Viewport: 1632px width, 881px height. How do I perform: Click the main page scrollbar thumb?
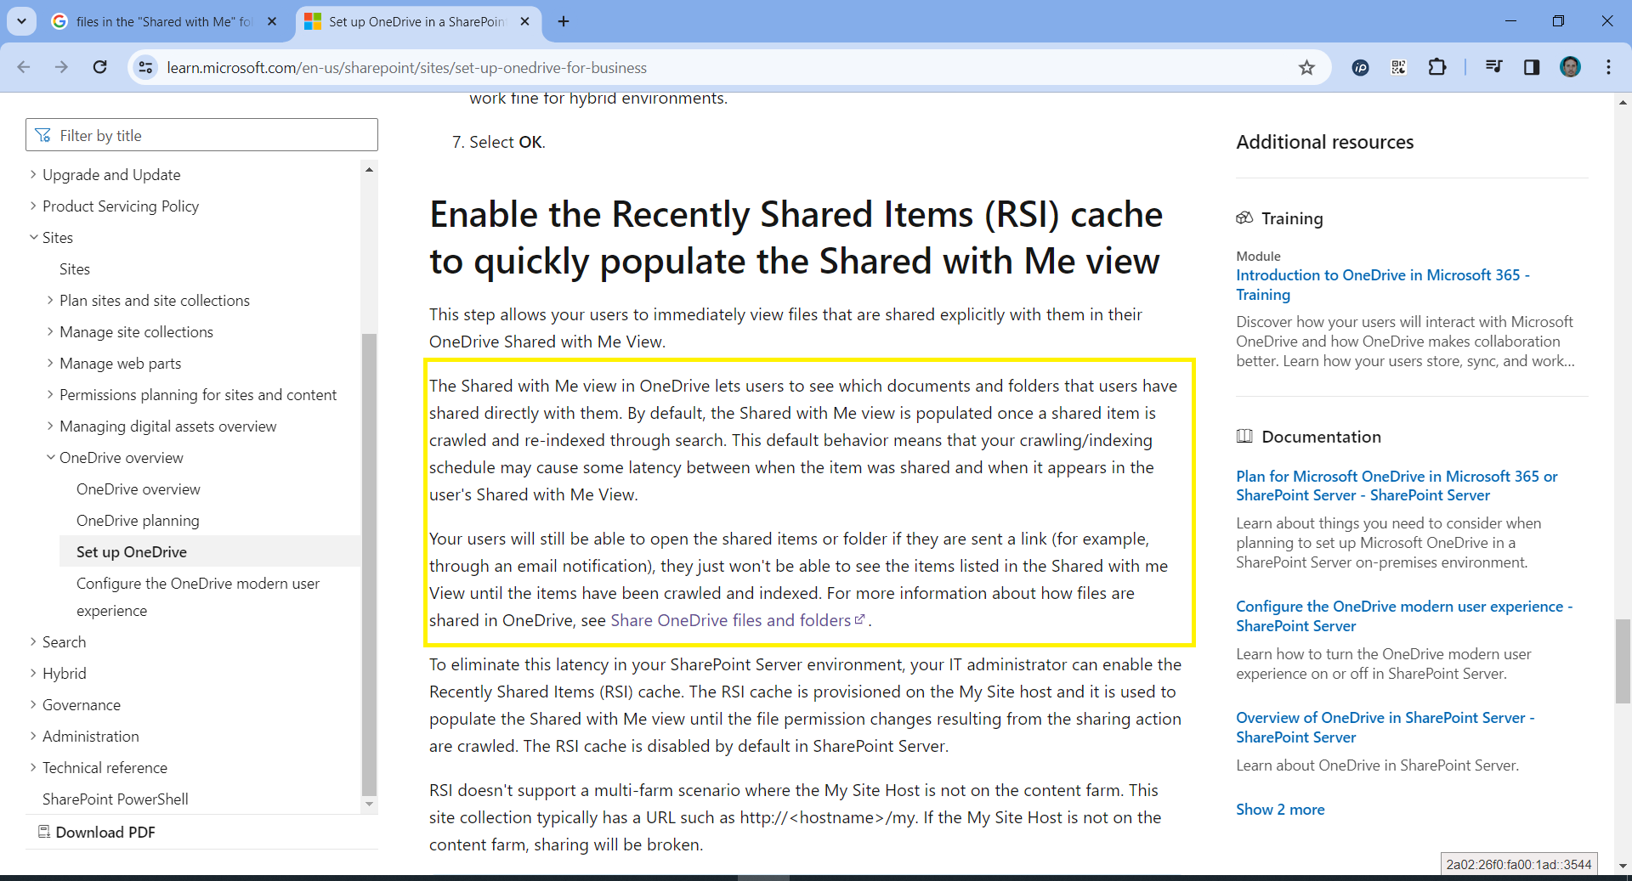coord(1623,662)
